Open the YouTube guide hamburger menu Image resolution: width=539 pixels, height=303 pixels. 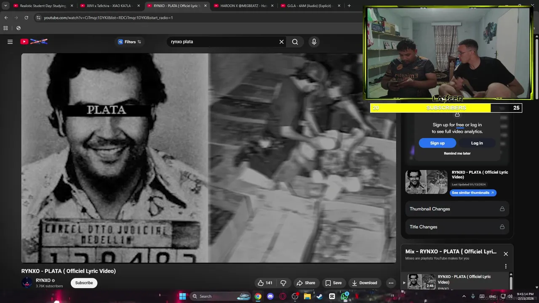coord(10,42)
